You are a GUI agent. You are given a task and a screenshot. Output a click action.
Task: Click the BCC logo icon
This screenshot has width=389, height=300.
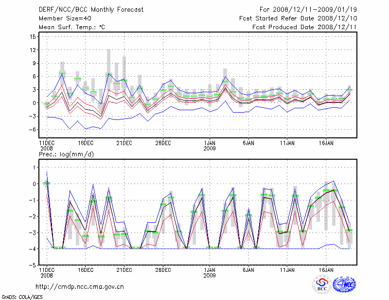coord(322,284)
